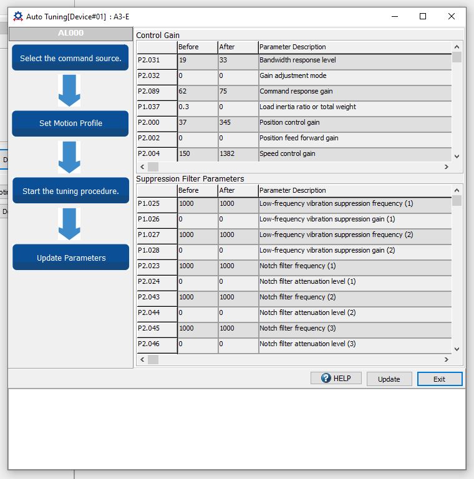This screenshot has height=479, width=474.
Task: Select After value 1382 for P2.004
Action: (x=238, y=155)
